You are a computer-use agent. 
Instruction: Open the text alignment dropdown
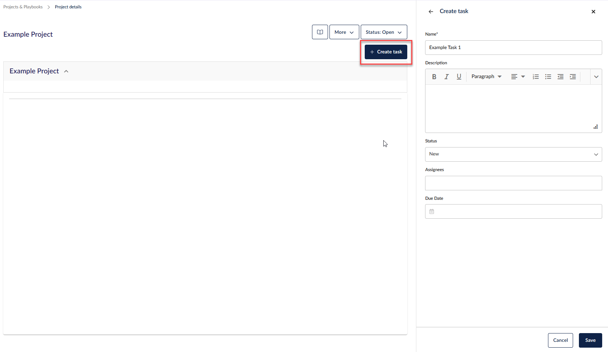(x=518, y=77)
